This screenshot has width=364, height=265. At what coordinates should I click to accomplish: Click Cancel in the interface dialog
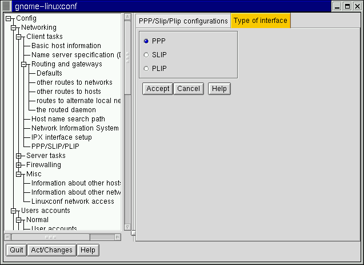189,89
